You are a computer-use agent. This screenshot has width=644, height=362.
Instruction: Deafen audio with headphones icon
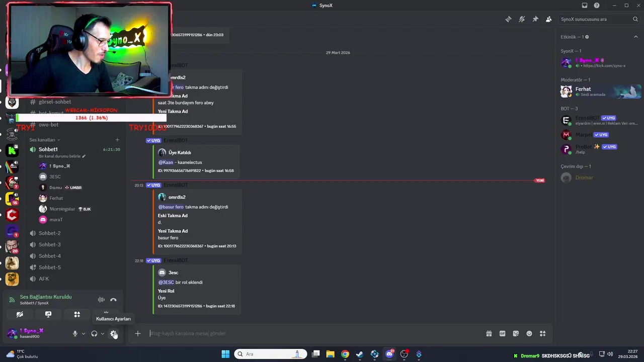[94, 334]
